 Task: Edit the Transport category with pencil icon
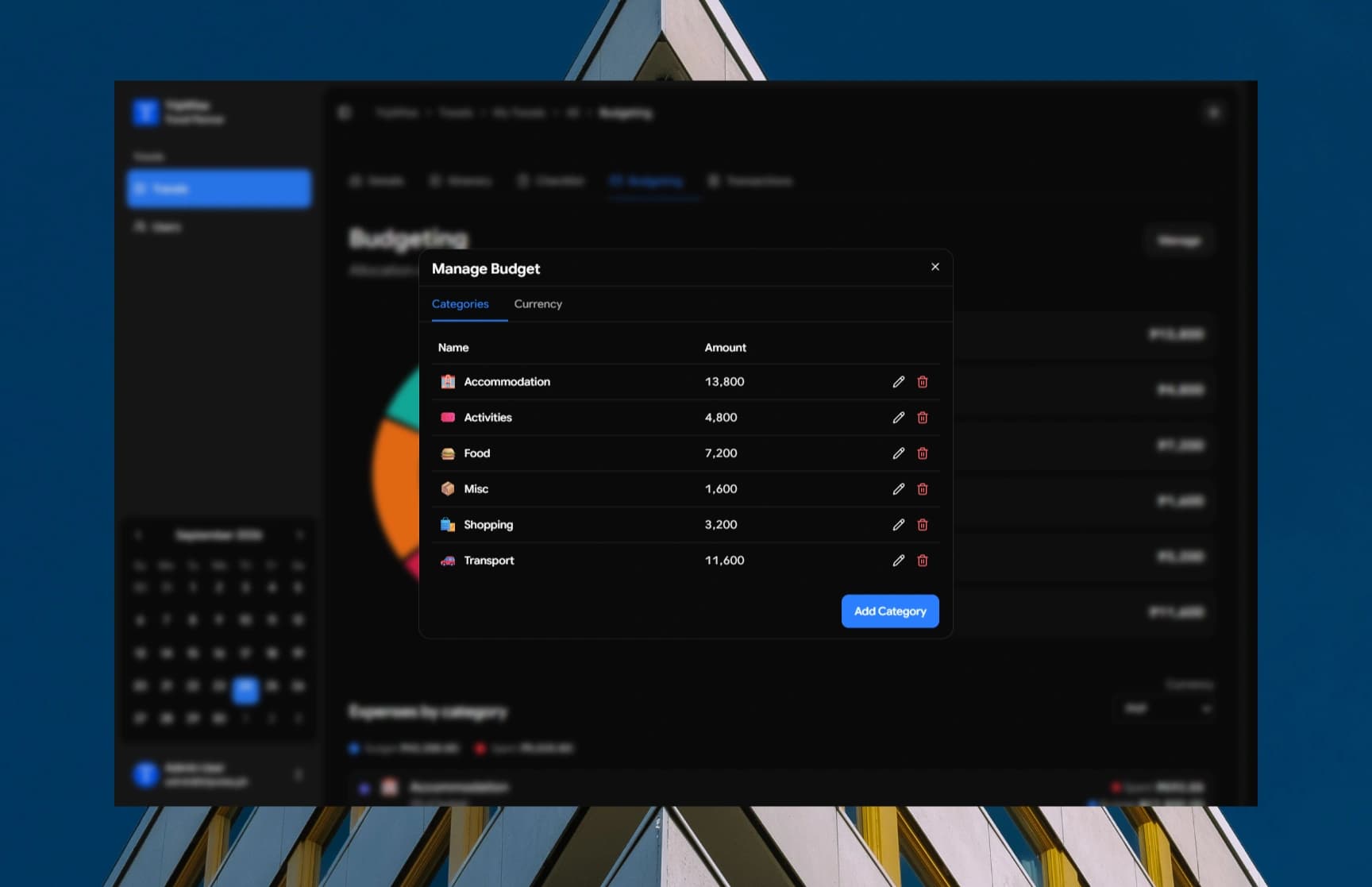[x=898, y=561]
